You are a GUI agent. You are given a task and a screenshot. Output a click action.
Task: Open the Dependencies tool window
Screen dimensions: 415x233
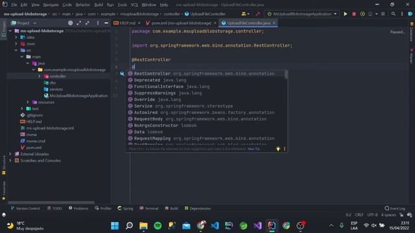(198, 208)
